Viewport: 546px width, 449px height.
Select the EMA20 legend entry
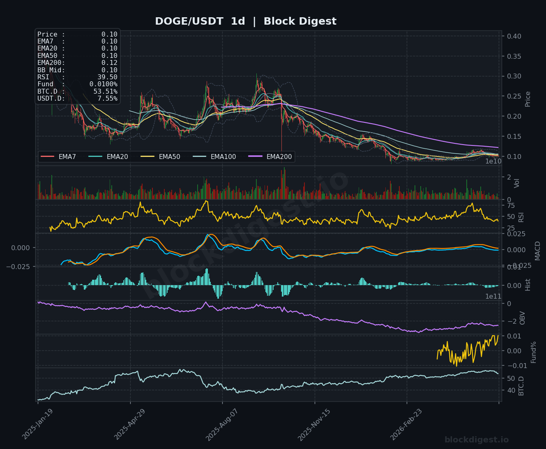point(108,157)
